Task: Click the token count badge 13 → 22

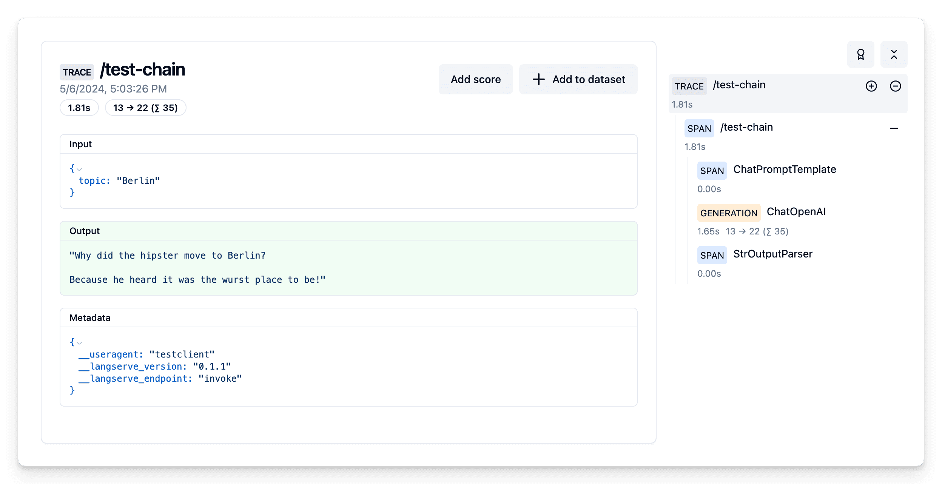Action: click(145, 108)
